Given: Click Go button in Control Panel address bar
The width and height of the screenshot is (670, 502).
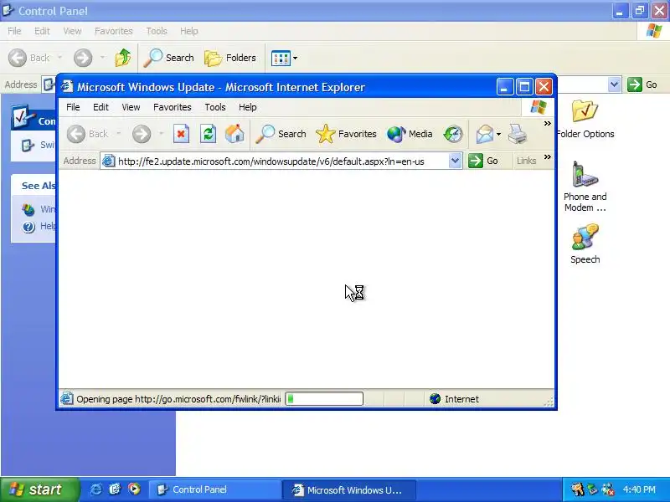Looking at the screenshot, I should click(642, 85).
